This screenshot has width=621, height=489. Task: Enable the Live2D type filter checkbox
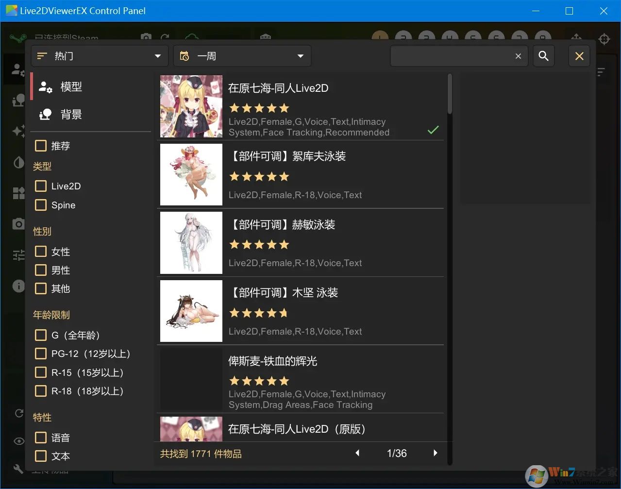point(41,185)
